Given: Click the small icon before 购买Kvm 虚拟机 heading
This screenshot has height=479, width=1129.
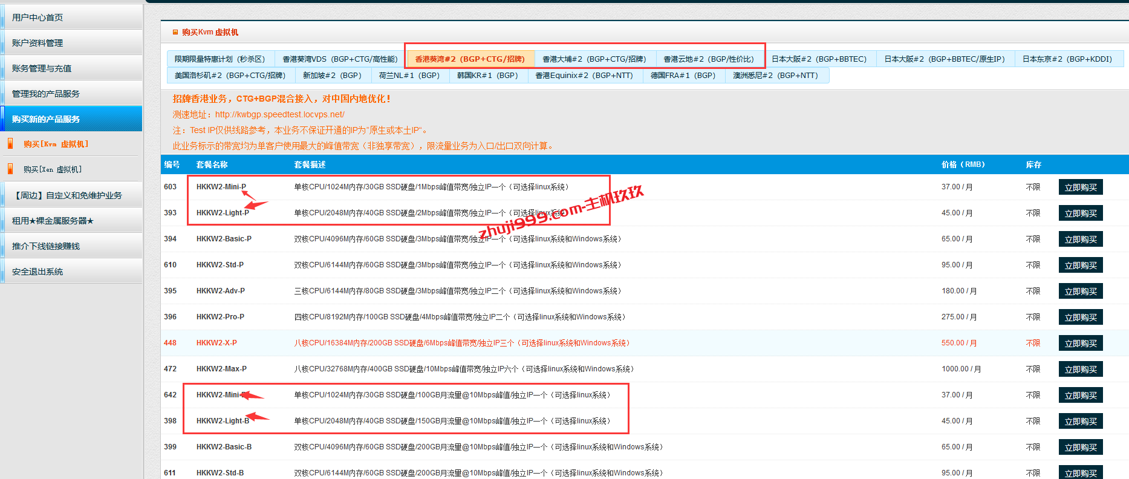Looking at the screenshot, I should click(175, 32).
